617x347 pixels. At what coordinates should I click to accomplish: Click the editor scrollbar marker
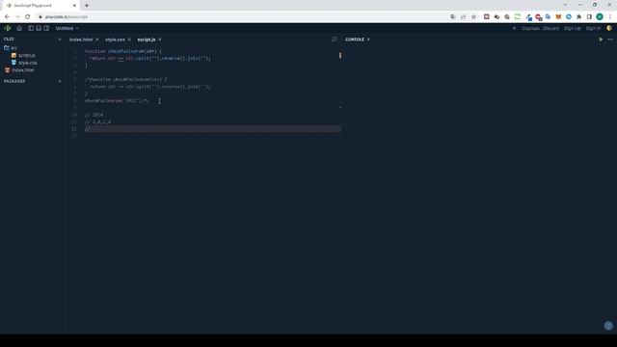[340, 56]
